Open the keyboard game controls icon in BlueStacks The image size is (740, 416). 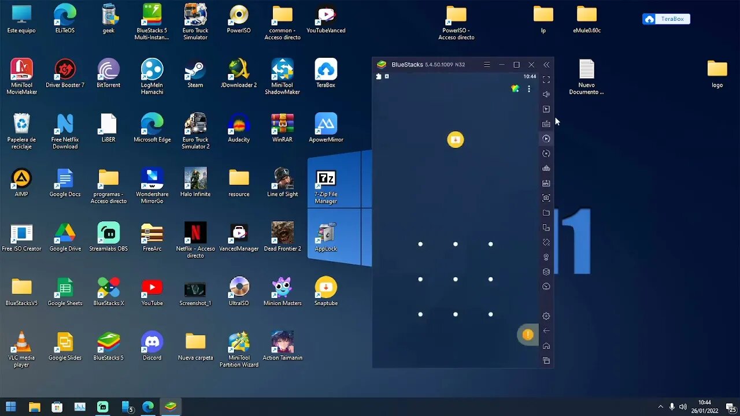(546, 124)
